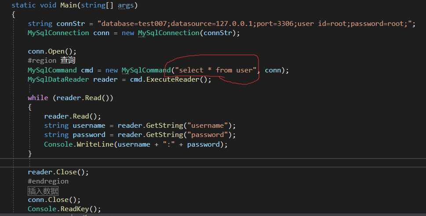Click the string connStr variable declaration name

(71, 24)
